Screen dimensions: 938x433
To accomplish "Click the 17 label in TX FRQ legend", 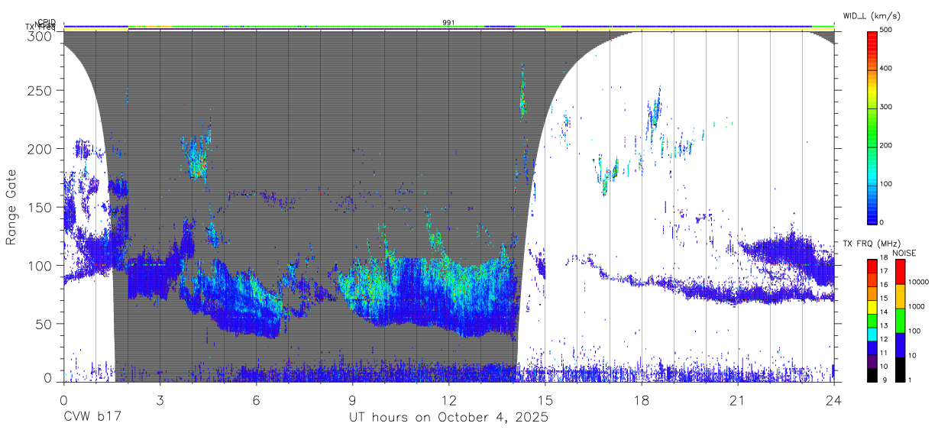I will (x=883, y=271).
